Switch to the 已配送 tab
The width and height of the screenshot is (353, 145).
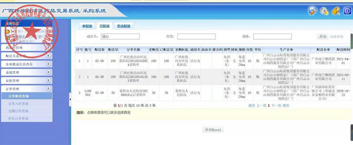click(104, 26)
